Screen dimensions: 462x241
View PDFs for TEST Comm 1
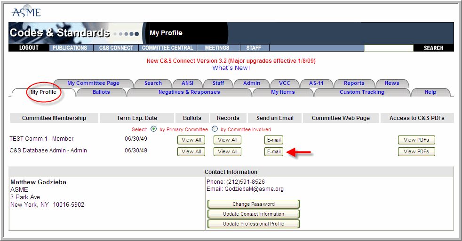coord(416,140)
